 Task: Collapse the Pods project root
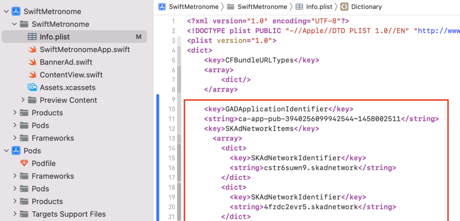click(x=6, y=151)
